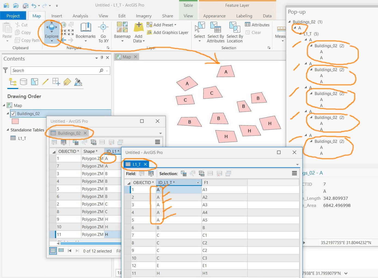The height and width of the screenshot is (278, 378).
Task: Go to previous extent arrow in Navigate
Action: (63, 40)
